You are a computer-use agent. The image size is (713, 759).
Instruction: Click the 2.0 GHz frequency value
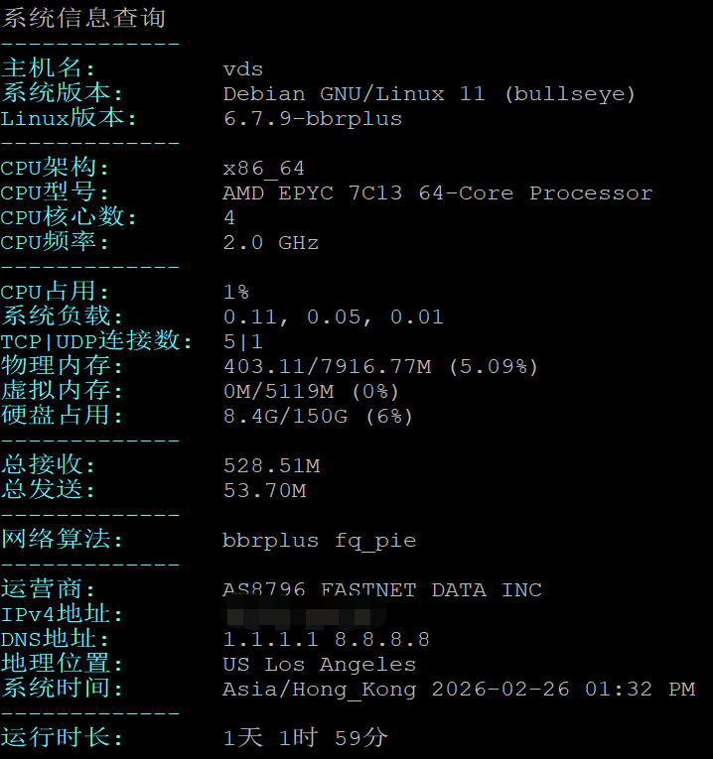270,242
